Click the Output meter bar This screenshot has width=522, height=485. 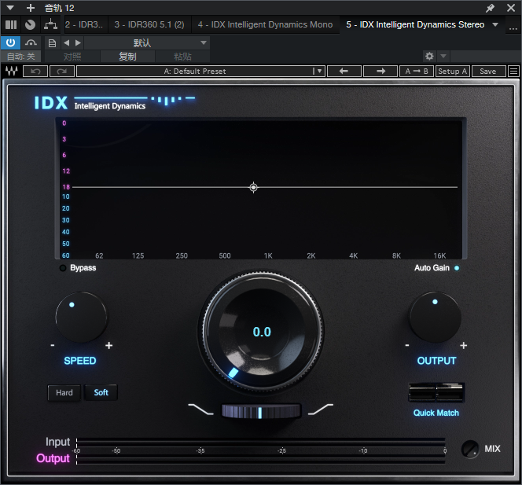click(x=261, y=460)
